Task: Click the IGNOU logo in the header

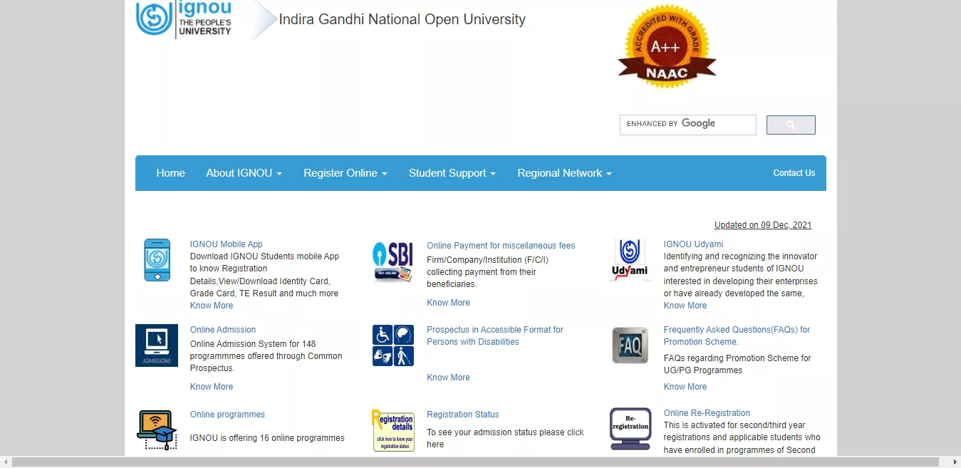Action: [184, 19]
